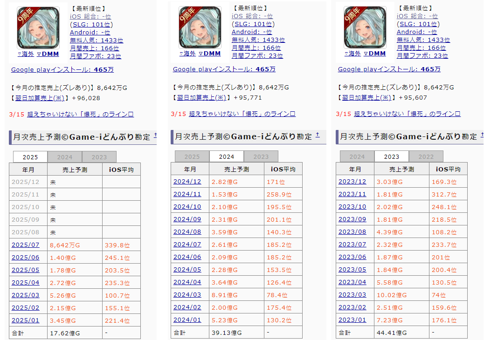Screen dimensions: 484x340
Task: Open the 2025/01 month link
Action: tap(25, 320)
